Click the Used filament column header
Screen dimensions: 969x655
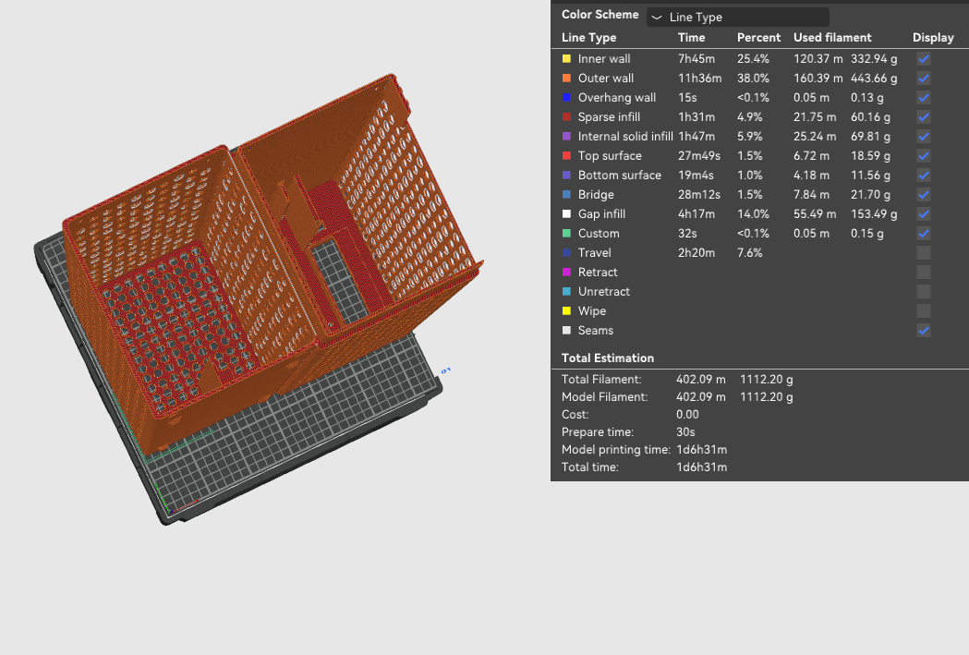831,38
